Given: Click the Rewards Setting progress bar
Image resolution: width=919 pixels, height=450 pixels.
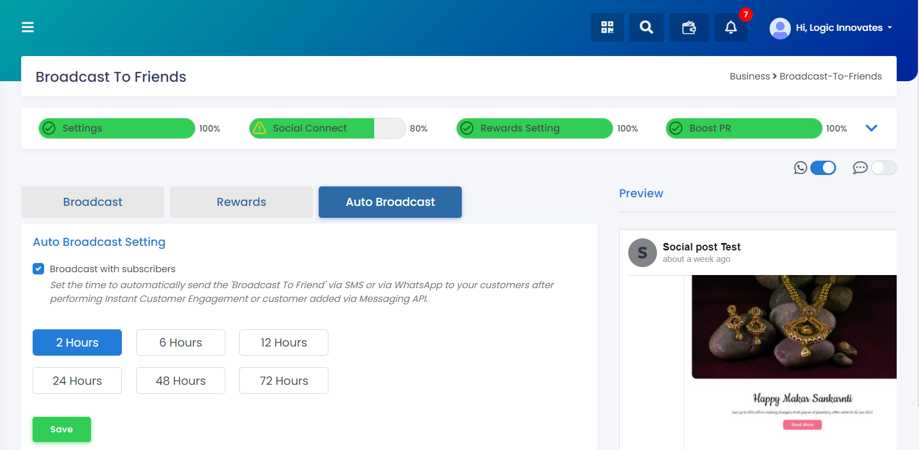Looking at the screenshot, I should [534, 128].
